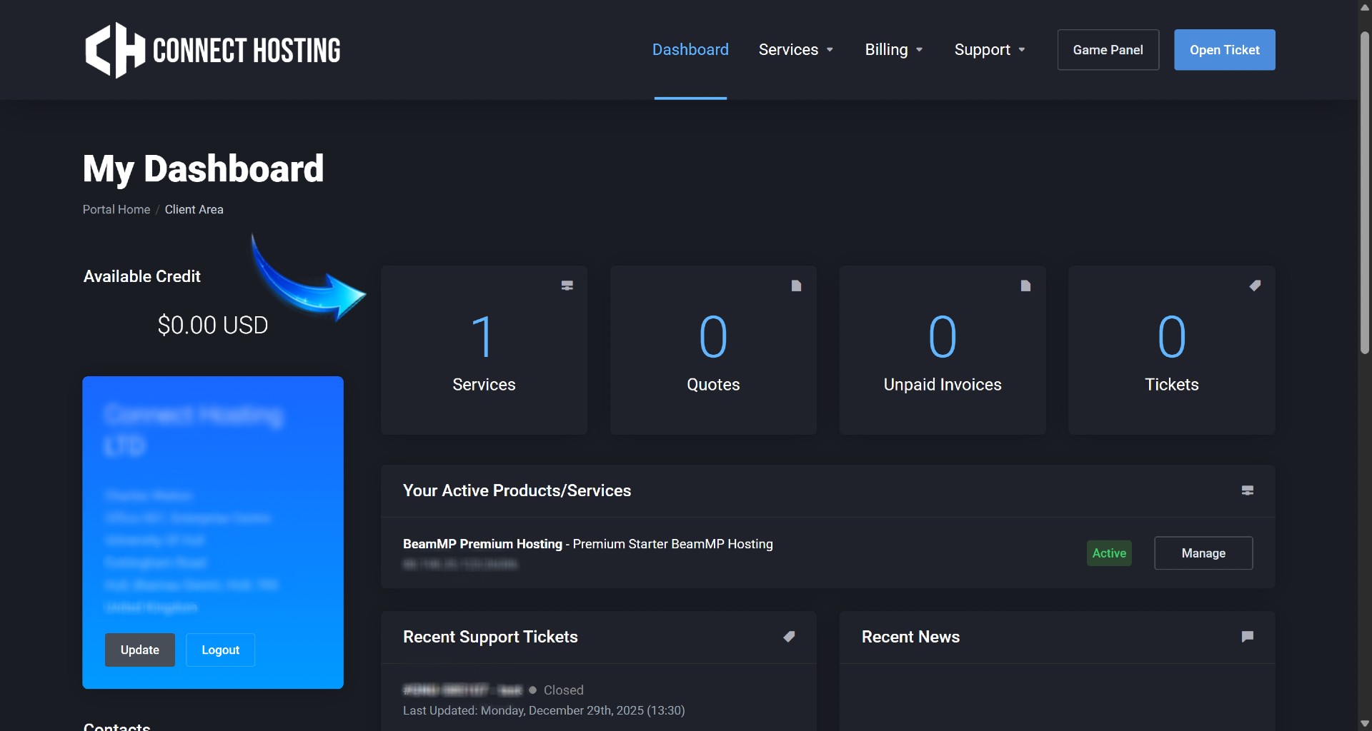Image resolution: width=1372 pixels, height=731 pixels.
Task: Click the tag icon on Tickets tile
Action: coord(1255,286)
